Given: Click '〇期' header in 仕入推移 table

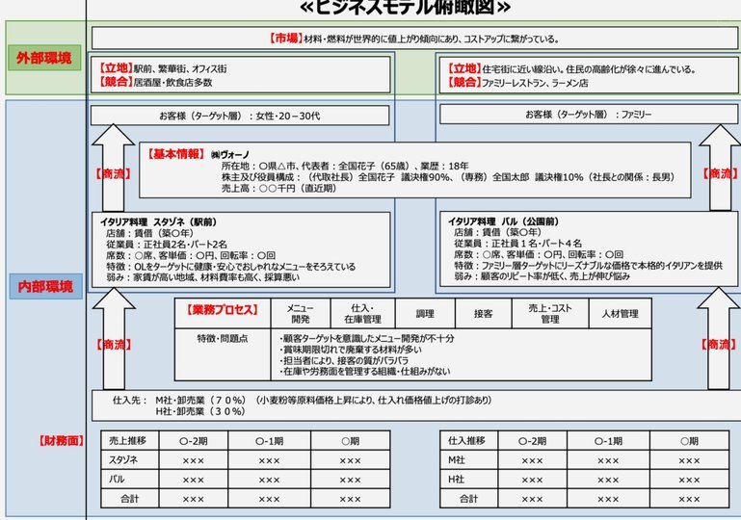Looking at the screenshot, I should point(690,441).
